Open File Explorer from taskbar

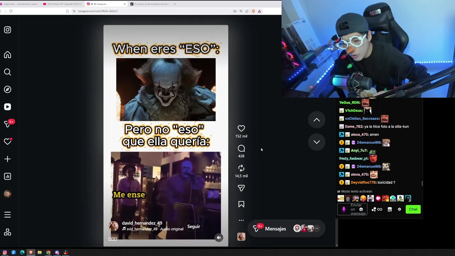[40, 252]
